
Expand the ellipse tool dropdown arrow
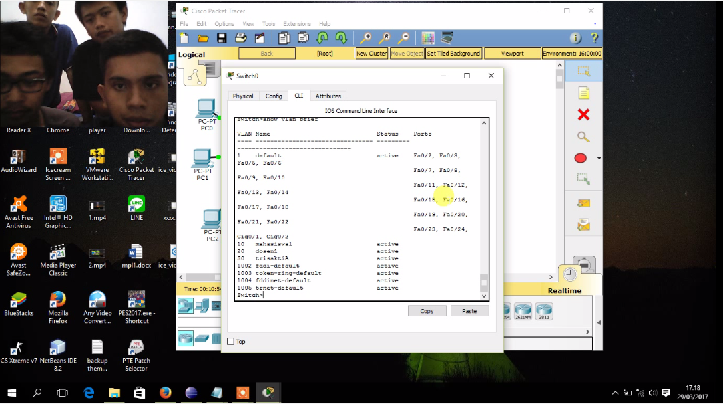[x=599, y=159]
